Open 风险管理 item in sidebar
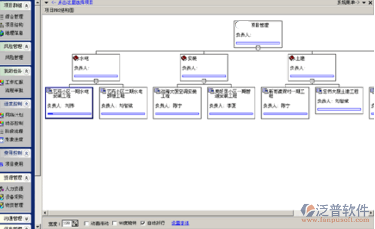 pos(14,57)
